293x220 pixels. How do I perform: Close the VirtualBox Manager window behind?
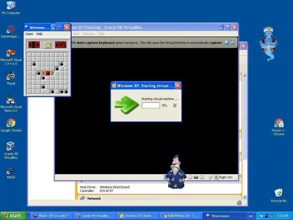point(243,46)
